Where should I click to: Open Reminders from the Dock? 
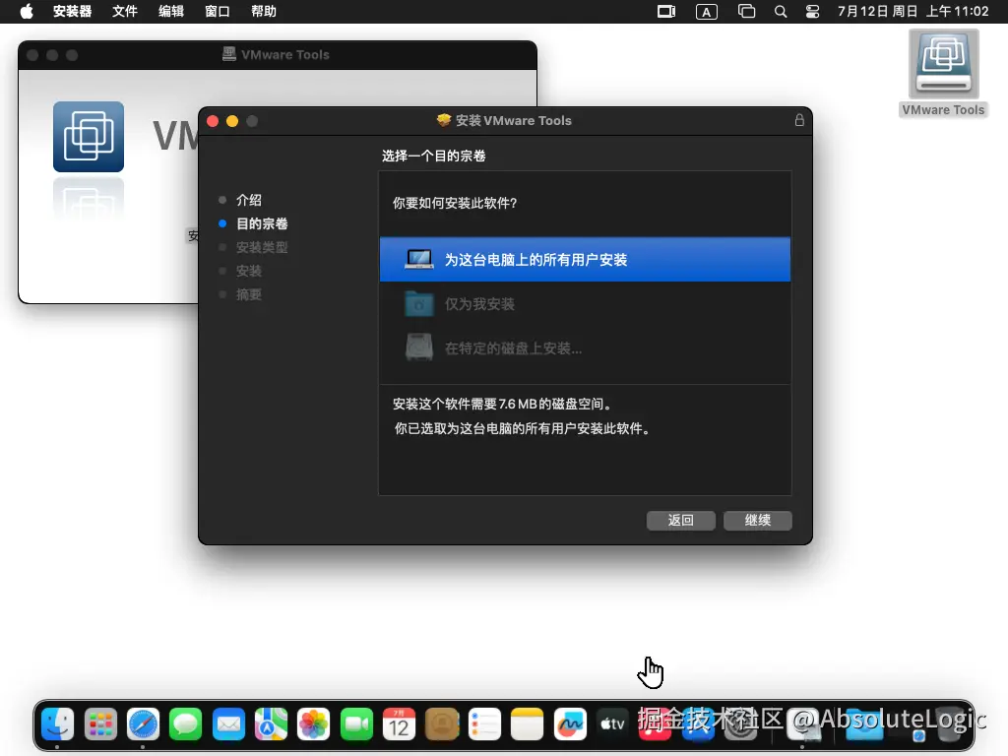click(x=484, y=724)
